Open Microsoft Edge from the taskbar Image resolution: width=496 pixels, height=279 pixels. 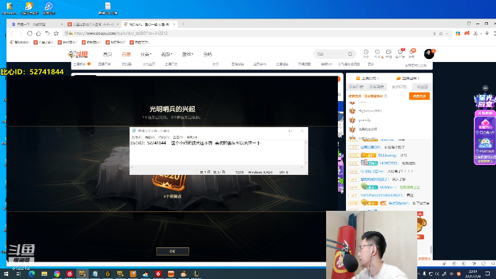(32, 274)
